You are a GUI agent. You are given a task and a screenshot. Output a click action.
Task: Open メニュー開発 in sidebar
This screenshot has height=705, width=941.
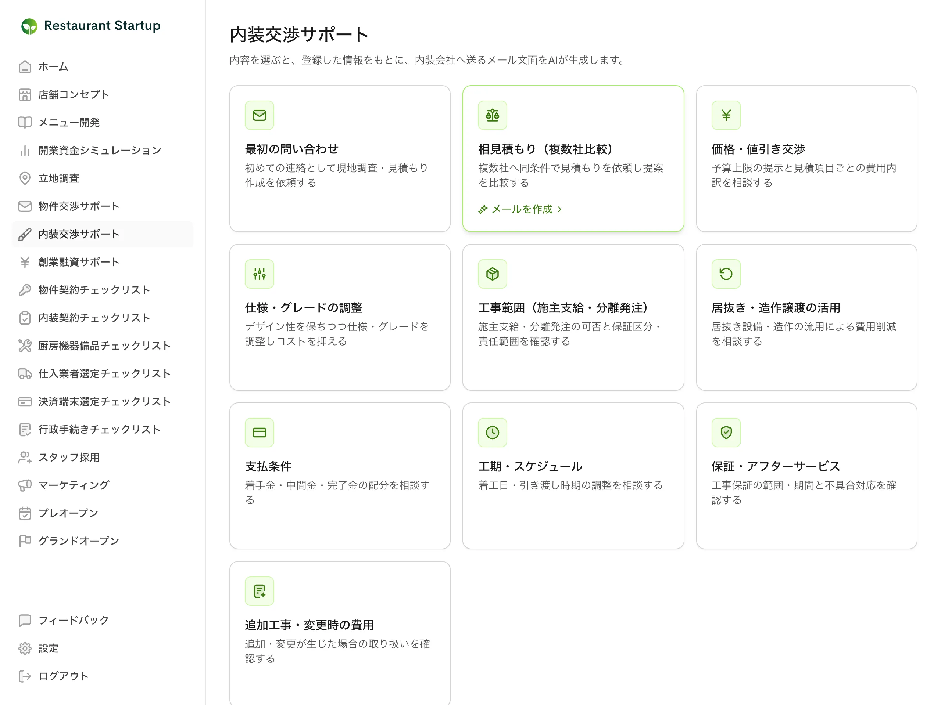[x=103, y=122]
